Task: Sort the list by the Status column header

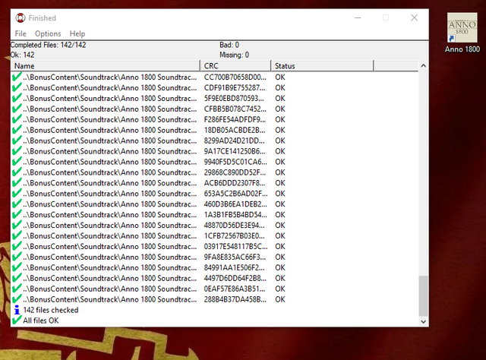Action: point(322,66)
